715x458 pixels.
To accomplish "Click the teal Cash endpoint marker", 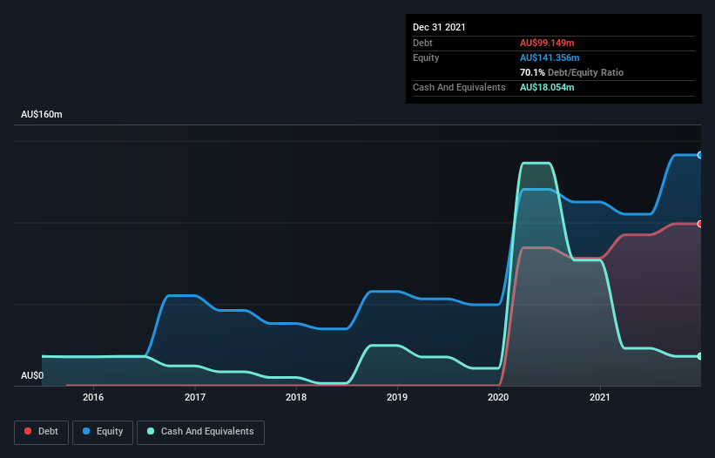I will [700, 356].
